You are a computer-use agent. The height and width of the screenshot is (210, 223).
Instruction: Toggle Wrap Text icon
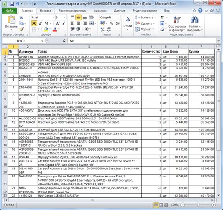coord(91,17)
